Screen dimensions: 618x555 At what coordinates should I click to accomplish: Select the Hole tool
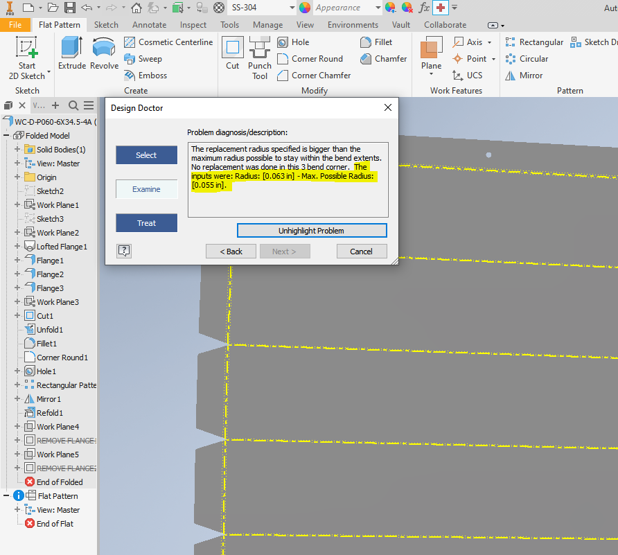294,42
